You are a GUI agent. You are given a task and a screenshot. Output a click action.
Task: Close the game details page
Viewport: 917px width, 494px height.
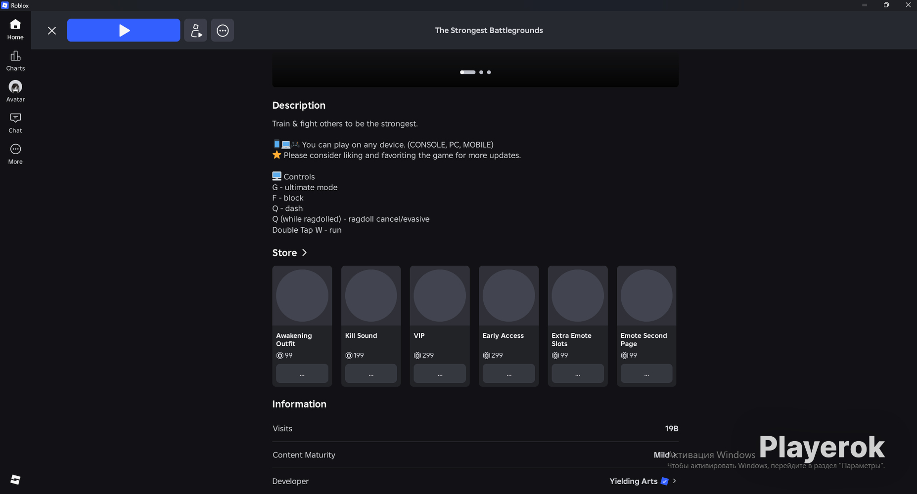pyautogui.click(x=52, y=31)
